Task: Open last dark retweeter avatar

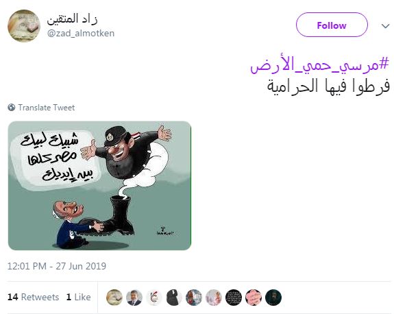Action: point(273,298)
